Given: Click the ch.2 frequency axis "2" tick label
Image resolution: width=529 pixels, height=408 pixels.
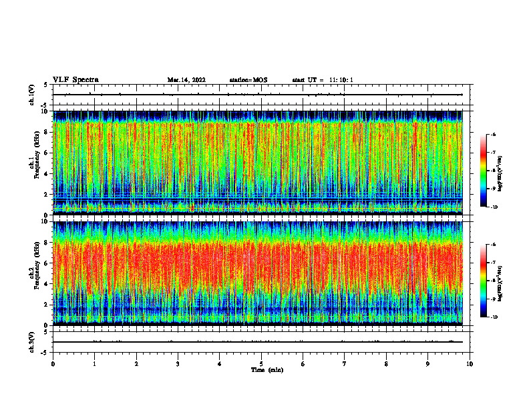Looking at the screenshot, I should (x=46, y=305).
